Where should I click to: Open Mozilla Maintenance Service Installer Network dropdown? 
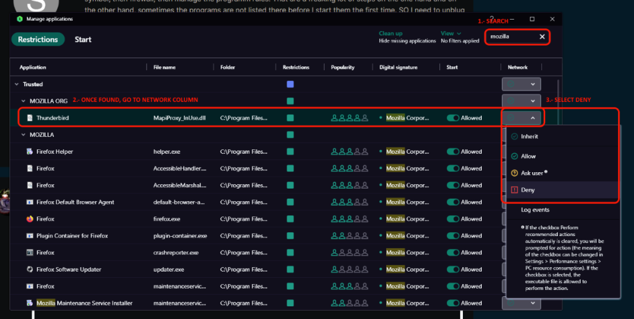[x=521, y=303]
